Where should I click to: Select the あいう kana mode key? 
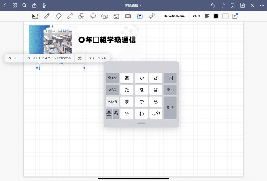coord(113,102)
